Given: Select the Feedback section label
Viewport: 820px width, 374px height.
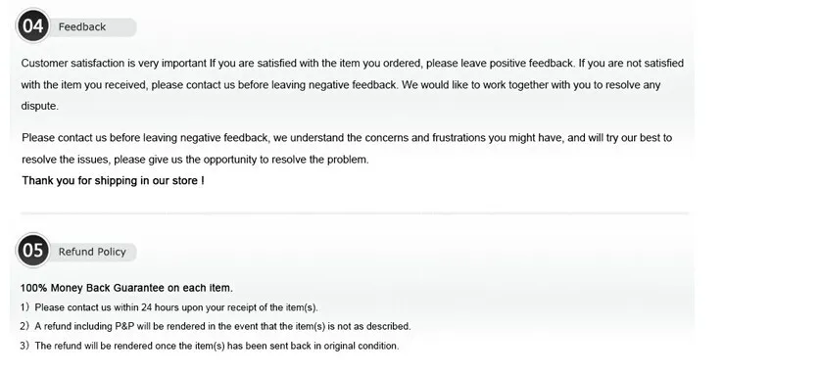Looking at the screenshot, I should 82,27.
